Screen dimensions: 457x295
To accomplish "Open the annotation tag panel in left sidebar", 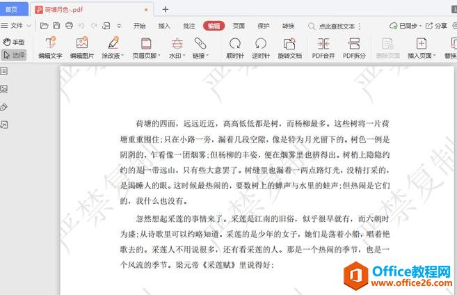I will [3, 107].
